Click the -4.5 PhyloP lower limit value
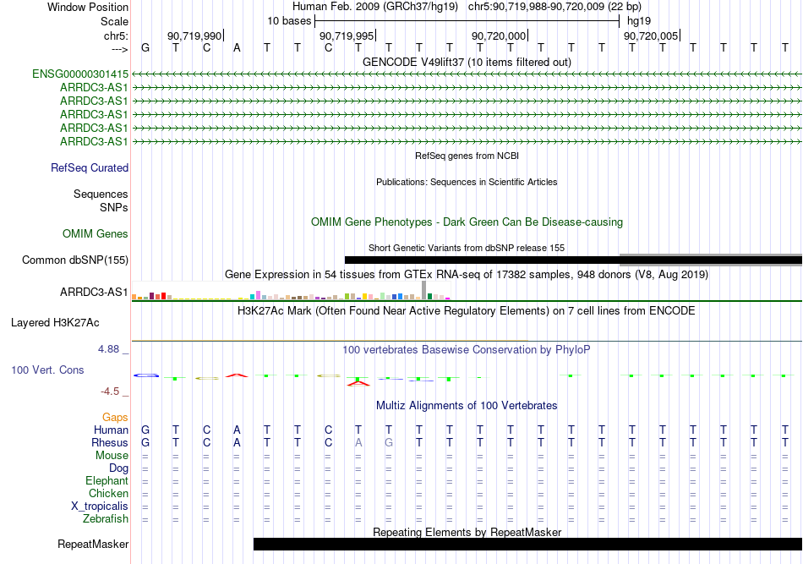This screenshot has width=803, height=564. coord(110,392)
